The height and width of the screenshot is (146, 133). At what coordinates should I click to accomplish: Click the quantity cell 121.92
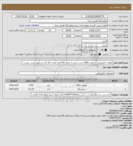coord(31,89)
